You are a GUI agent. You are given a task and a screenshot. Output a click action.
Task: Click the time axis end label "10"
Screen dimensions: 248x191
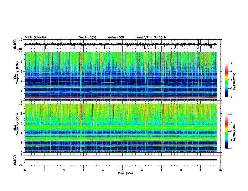[220, 170]
